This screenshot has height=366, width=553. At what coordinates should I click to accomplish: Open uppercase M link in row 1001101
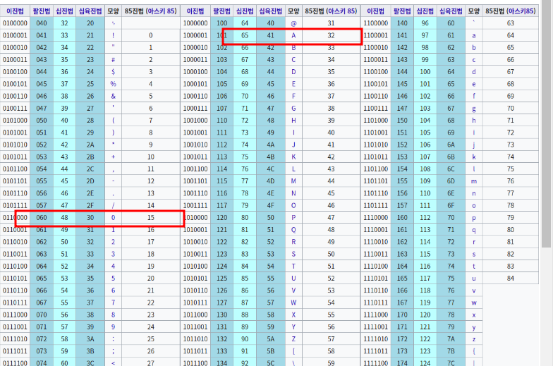tap(293, 181)
